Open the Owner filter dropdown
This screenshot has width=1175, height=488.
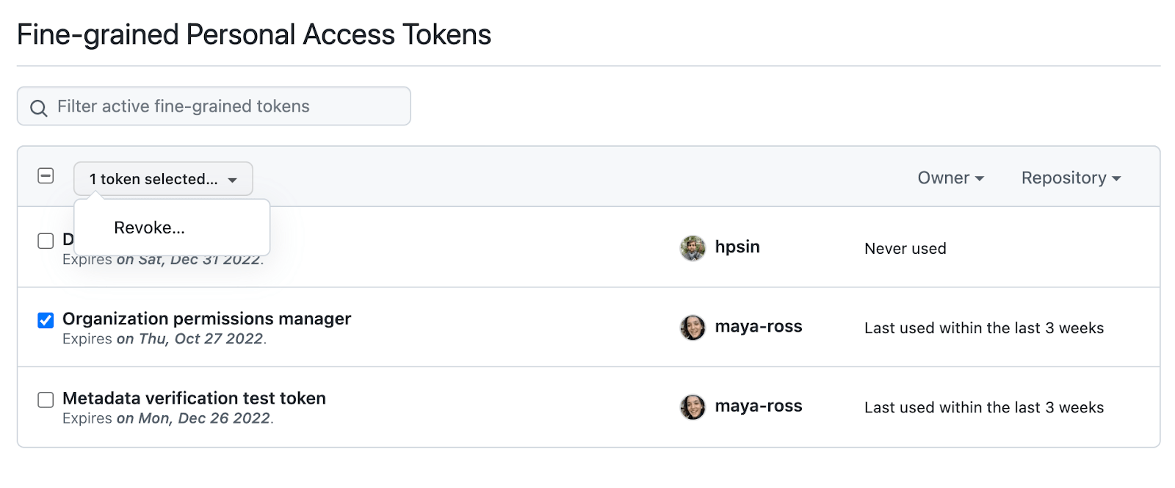coord(950,178)
